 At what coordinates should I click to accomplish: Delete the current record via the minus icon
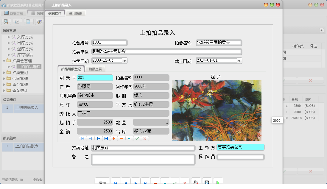click(122, 138)
